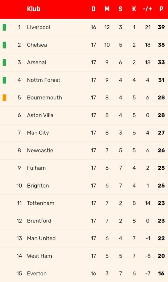
Task: Click the green marker beside Chelsea
Action: click(4, 45)
